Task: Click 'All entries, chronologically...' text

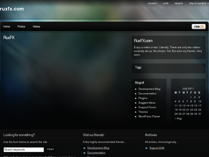Action: 162,142
